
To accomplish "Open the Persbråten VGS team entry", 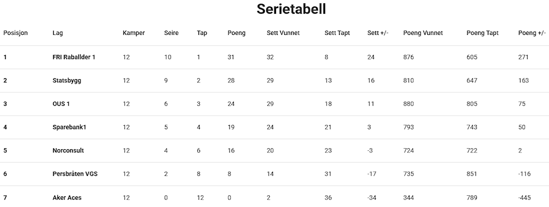I will pyautogui.click(x=75, y=173).
